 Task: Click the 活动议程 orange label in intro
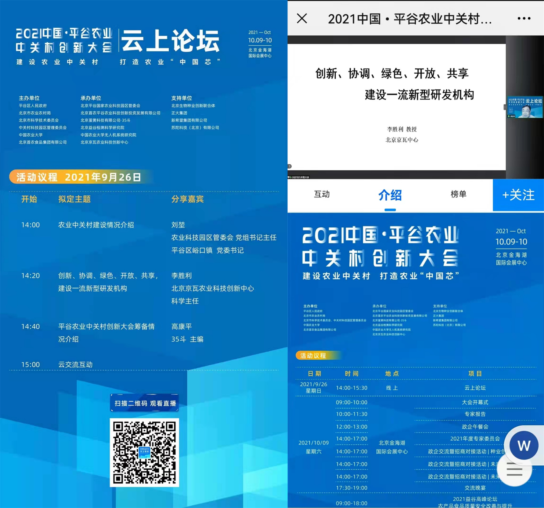coord(313,356)
